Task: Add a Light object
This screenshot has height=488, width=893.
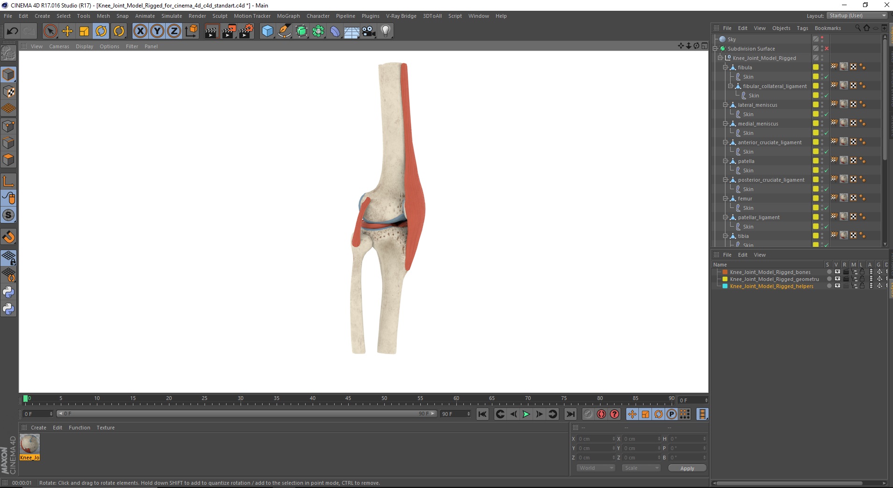Action: (386, 31)
